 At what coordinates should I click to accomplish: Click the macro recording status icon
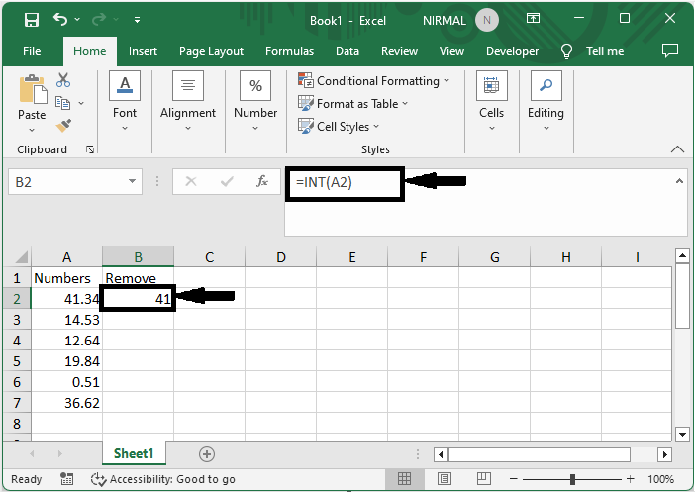[x=67, y=479]
